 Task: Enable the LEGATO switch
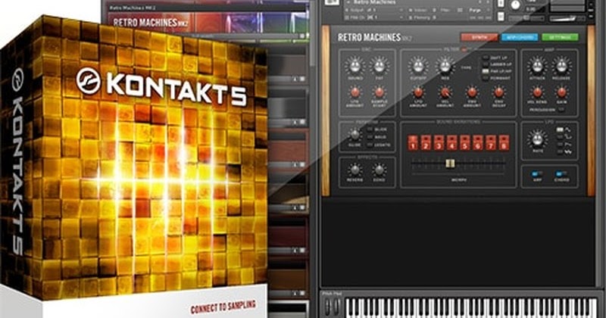click(370, 145)
